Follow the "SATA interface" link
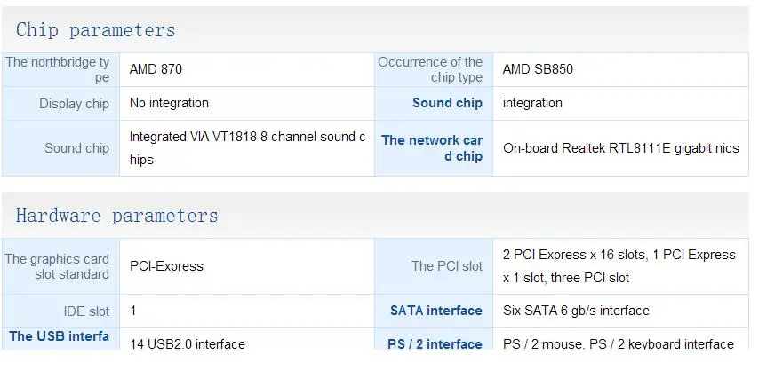The image size is (759, 378). coord(436,311)
